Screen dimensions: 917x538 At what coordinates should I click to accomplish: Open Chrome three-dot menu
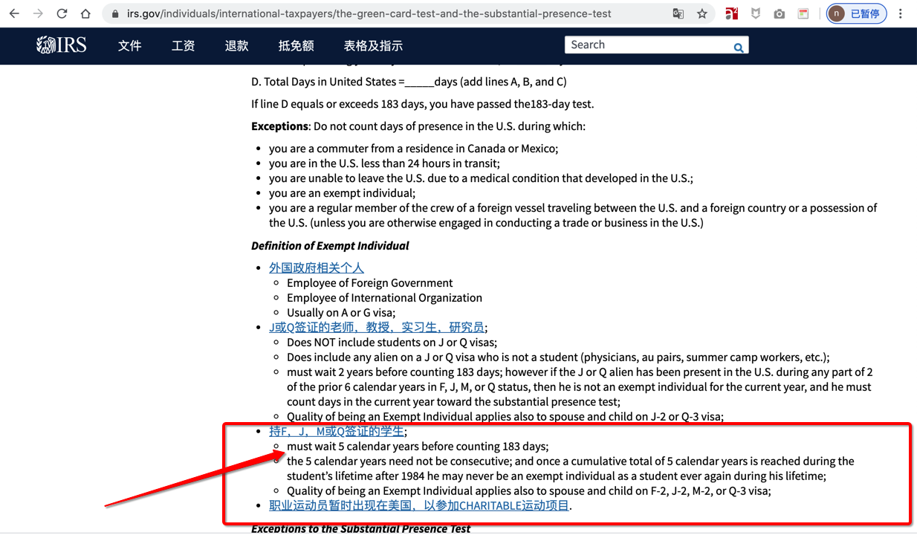click(x=902, y=13)
